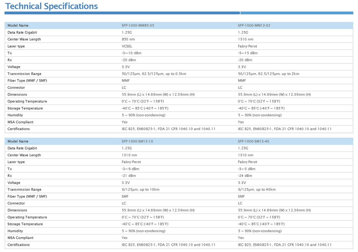The width and height of the screenshot is (358, 252).
Task: Click the '9/125µm, up to 10km' value
Action: [141, 189]
